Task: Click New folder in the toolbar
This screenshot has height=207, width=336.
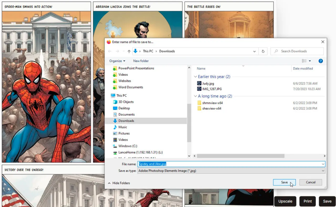Action: click(141, 61)
